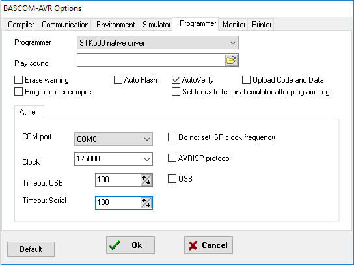Screen dimensions: 354x265
Task: Check the Program after compile box
Action: click(18, 92)
